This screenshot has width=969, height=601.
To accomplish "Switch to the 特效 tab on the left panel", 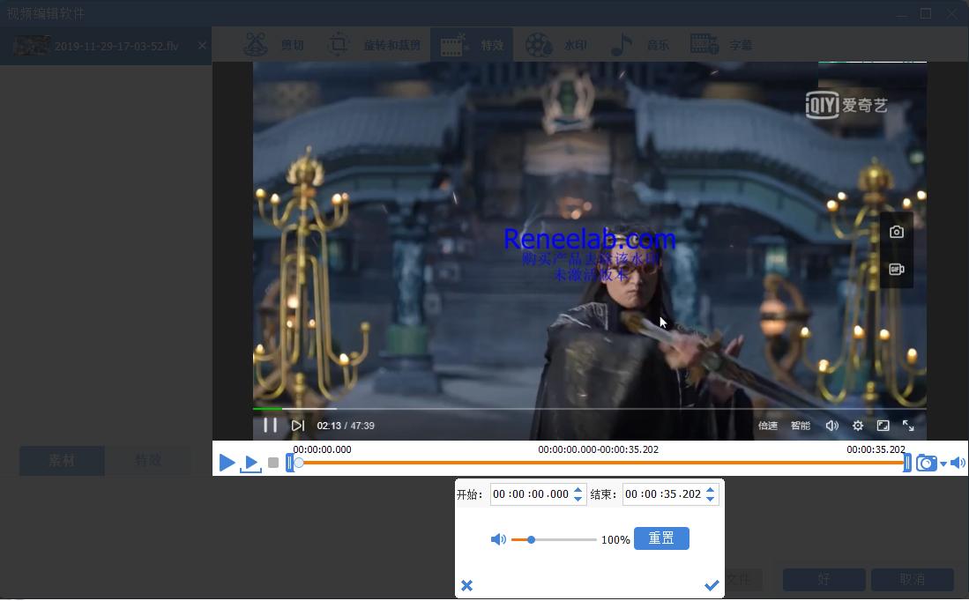I will coord(148,461).
